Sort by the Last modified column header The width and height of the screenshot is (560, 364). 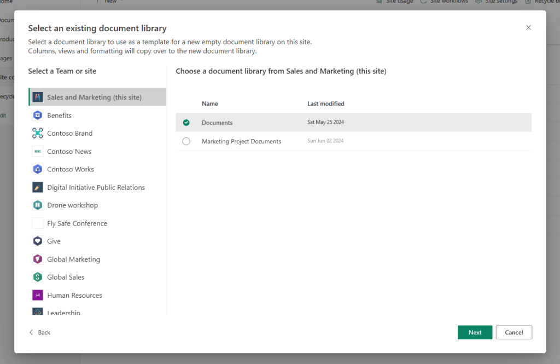point(326,103)
